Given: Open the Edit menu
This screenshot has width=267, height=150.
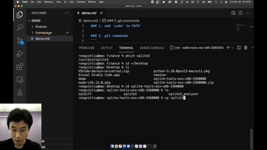Looking at the screenshot, I should click(x=39, y=2).
